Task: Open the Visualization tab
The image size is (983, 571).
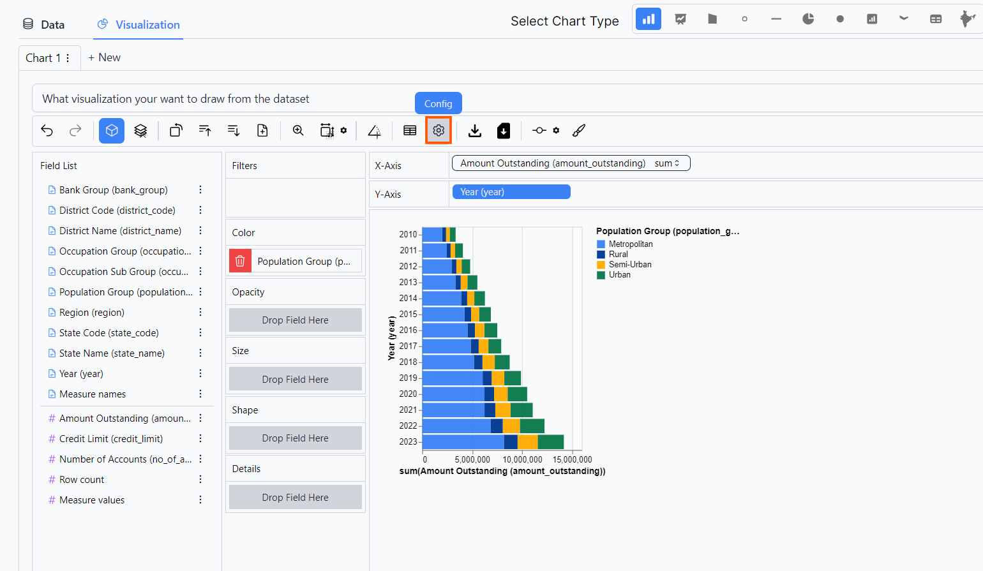Action: 139,25
